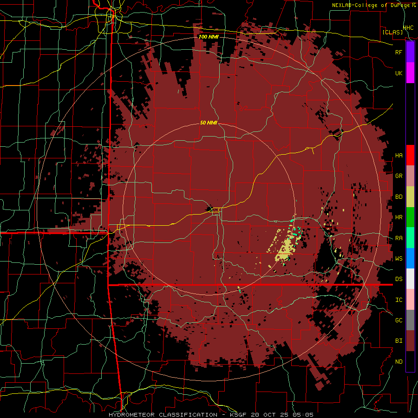Select the BD legend label
The image size is (418, 418).
click(398, 197)
